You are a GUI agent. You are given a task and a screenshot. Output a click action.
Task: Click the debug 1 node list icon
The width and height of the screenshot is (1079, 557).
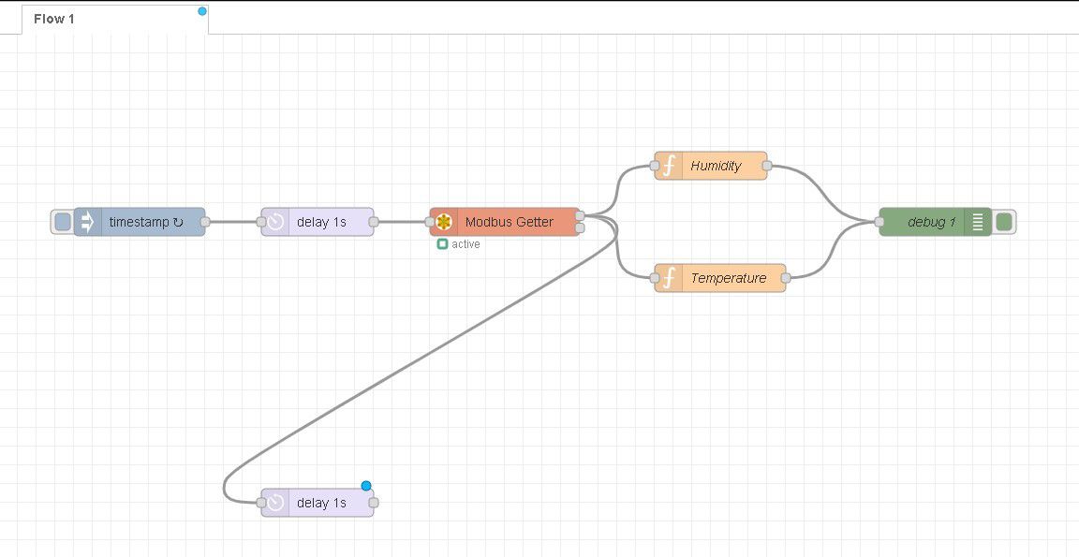coord(978,222)
